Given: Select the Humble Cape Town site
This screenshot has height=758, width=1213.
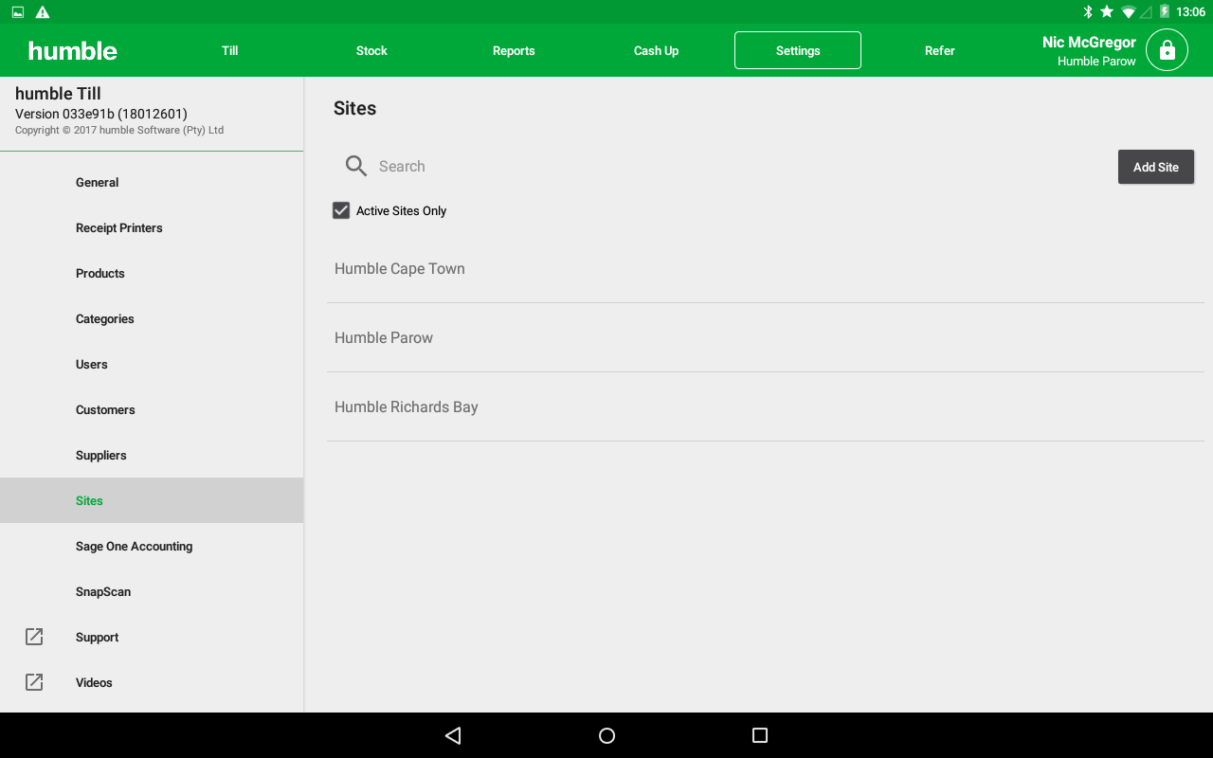Looking at the screenshot, I should tap(766, 268).
